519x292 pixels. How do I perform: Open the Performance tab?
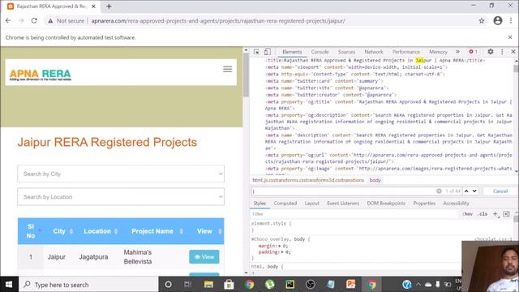click(x=406, y=52)
